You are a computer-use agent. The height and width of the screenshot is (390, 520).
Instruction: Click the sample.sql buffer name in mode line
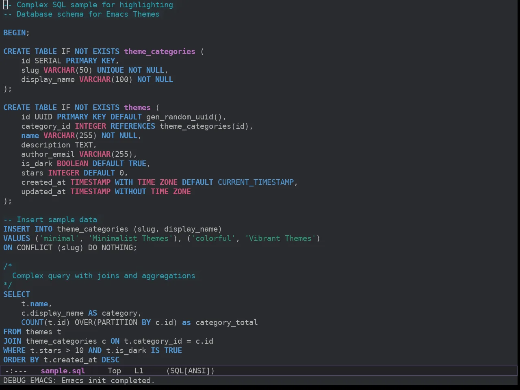[x=63, y=371]
